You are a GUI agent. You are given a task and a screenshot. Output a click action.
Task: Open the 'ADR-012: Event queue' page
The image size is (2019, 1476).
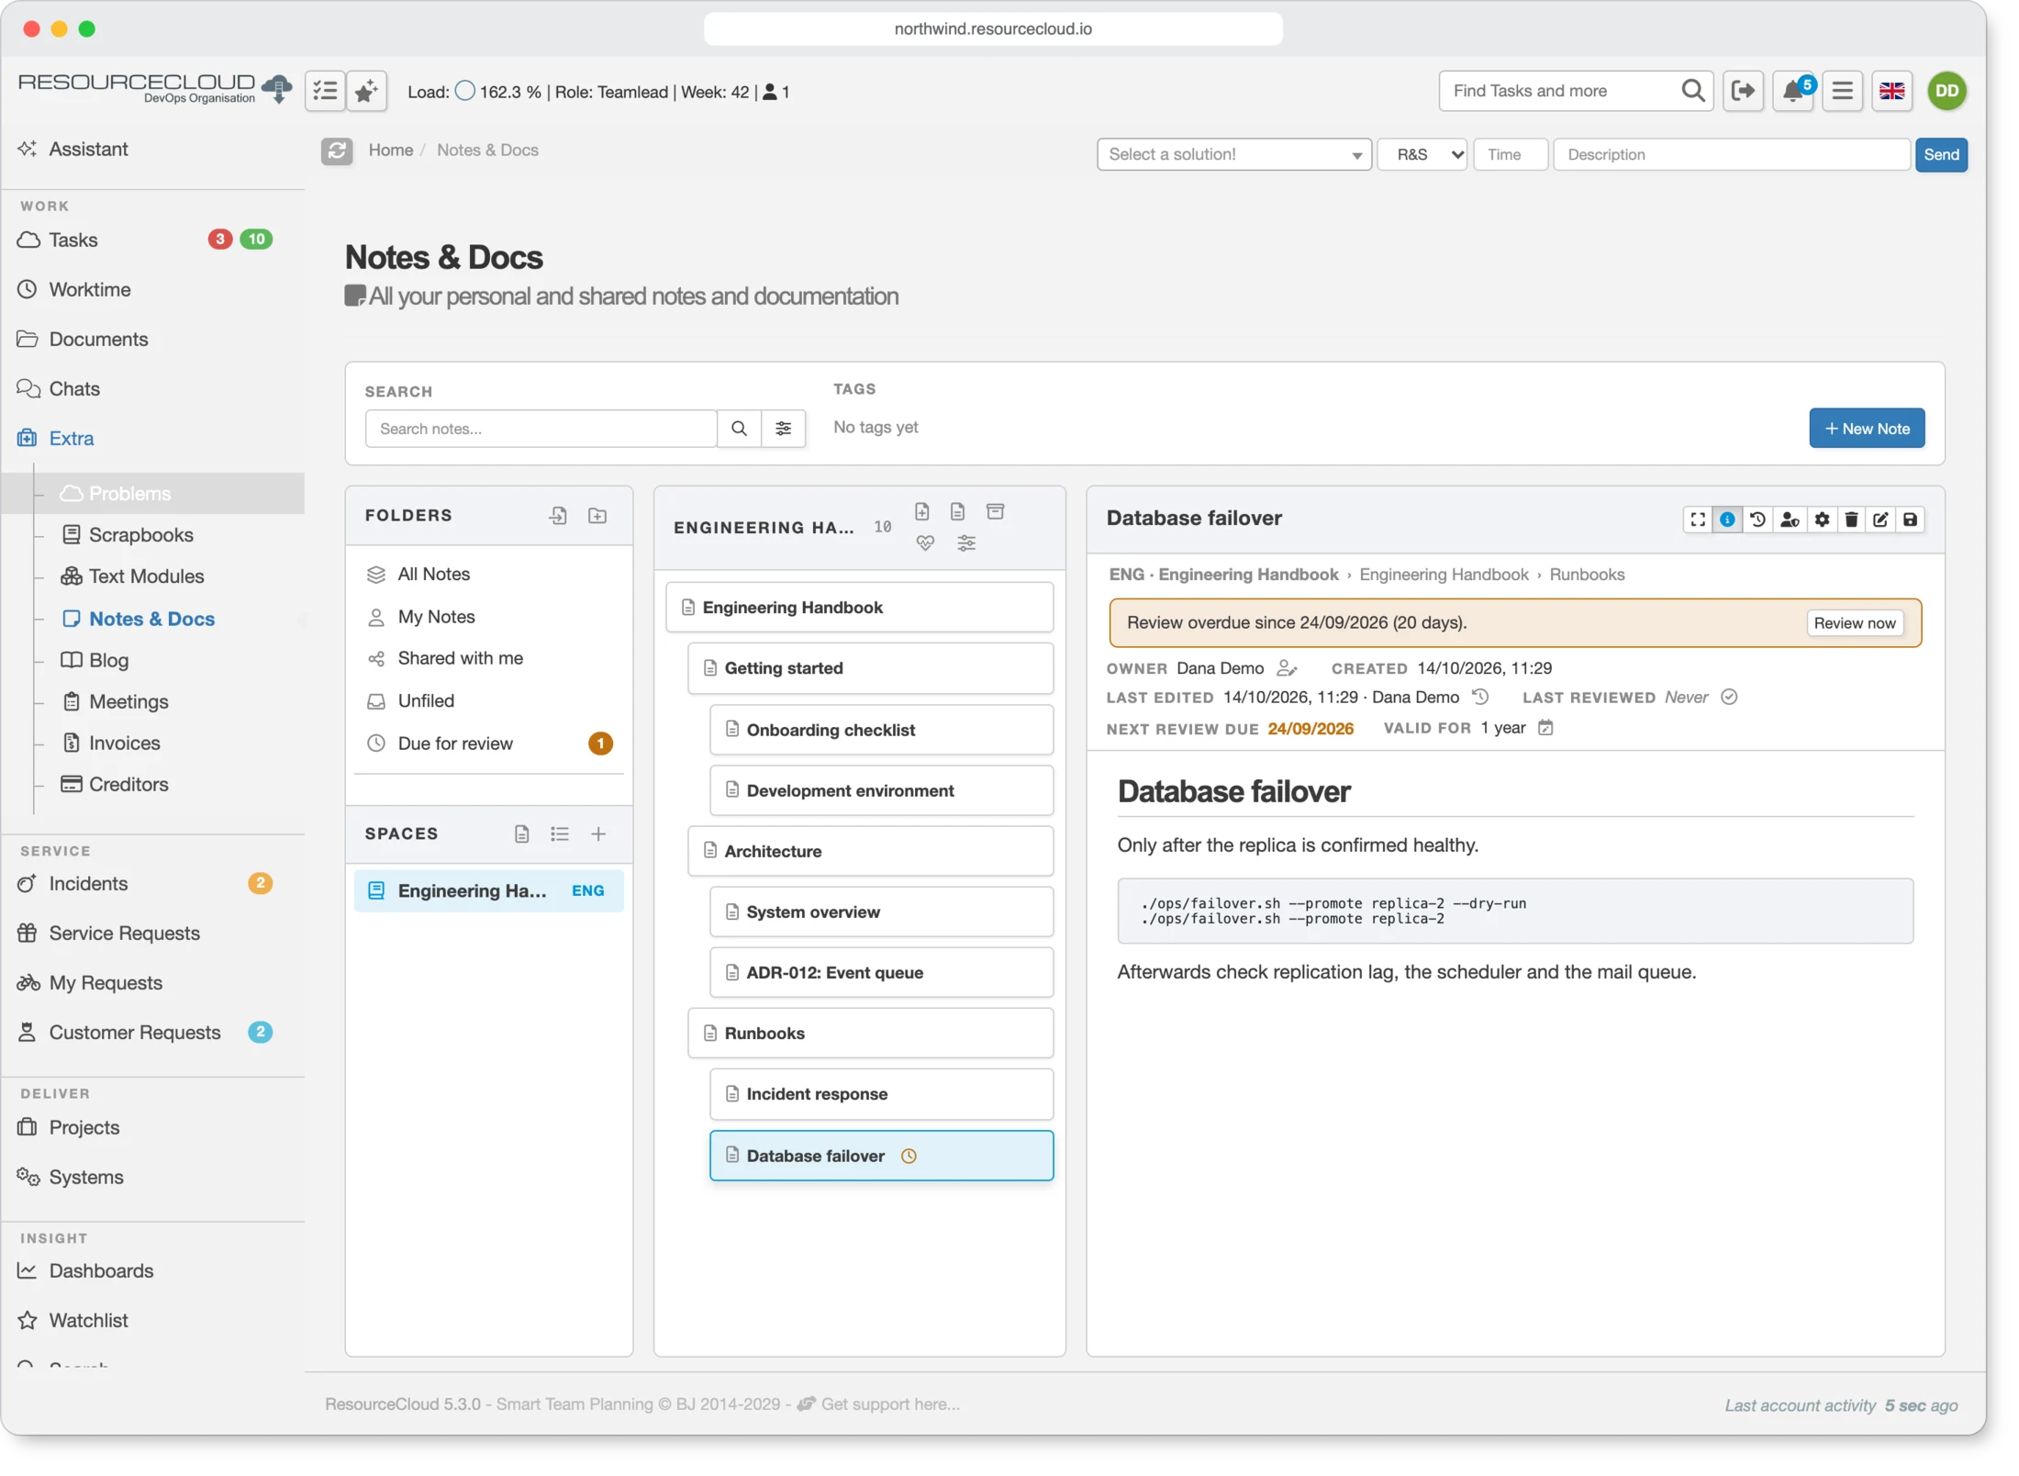(x=881, y=972)
